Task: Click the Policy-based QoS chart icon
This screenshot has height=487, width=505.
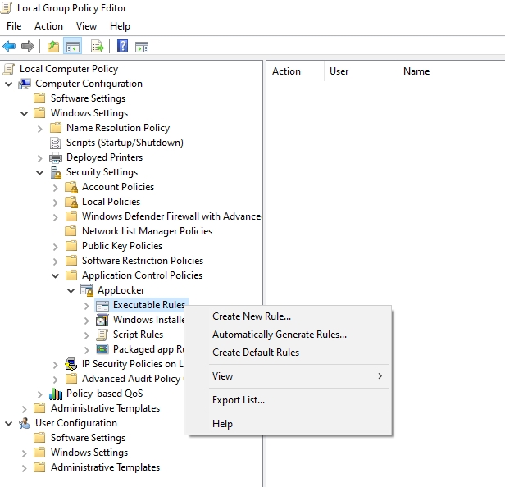Action: click(56, 394)
